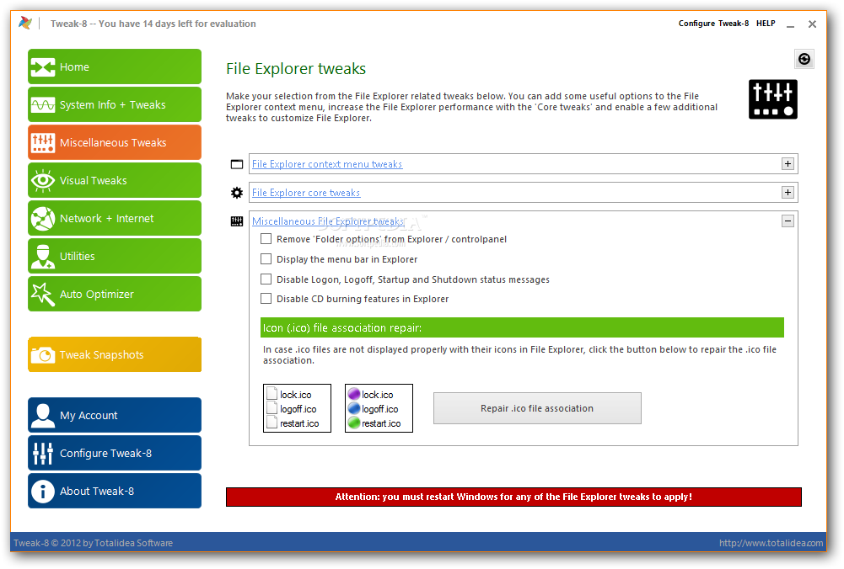Click the back arrow icon at top right
The height and width of the screenshot is (569, 844).
click(x=804, y=59)
